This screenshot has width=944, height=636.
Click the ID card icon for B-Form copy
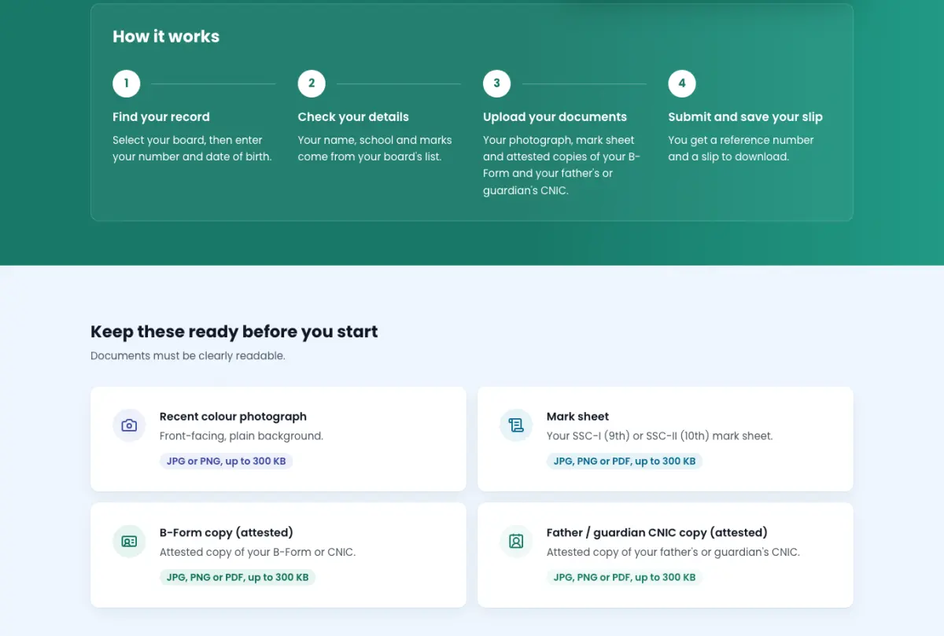tap(129, 542)
